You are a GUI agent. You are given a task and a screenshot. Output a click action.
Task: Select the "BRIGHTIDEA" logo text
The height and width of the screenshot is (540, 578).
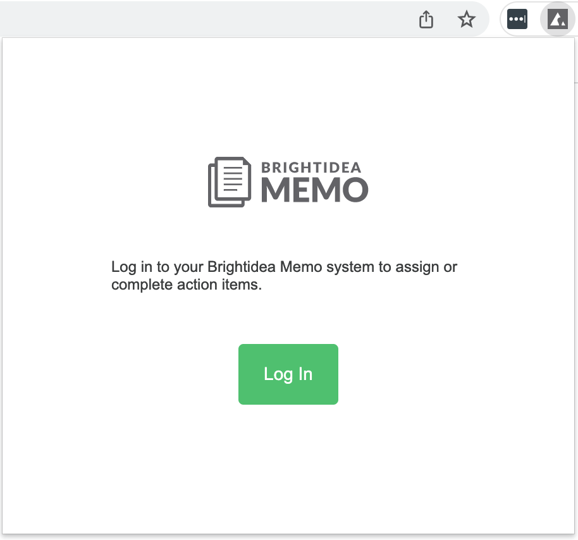point(312,168)
